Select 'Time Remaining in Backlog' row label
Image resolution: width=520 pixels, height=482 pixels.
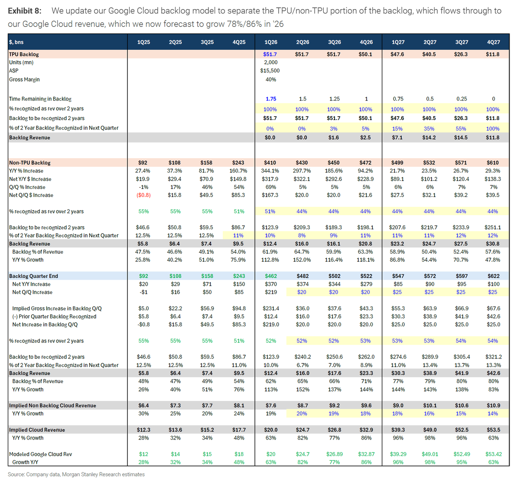pyautogui.click(x=40, y=99)
